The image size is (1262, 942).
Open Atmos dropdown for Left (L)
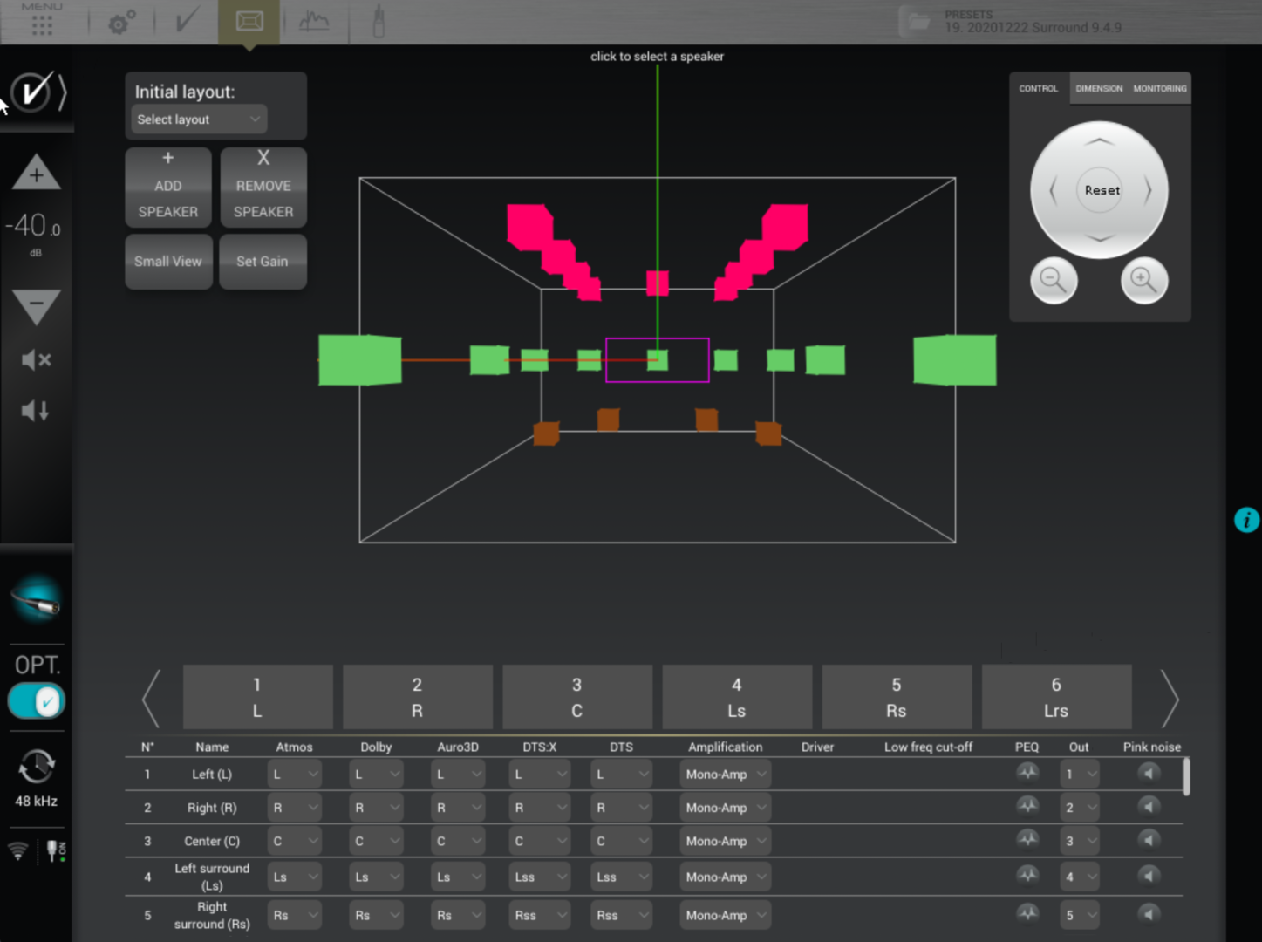tap(294, 775)
